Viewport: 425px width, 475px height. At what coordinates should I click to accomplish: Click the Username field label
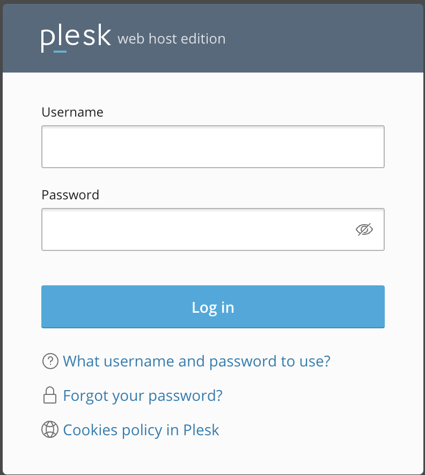pos(72,112)
